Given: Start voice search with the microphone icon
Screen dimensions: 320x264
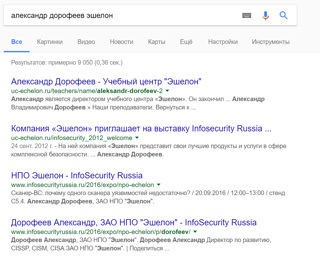Looking at the screenshot, I should point(266,15).
